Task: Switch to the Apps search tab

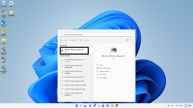Action: pos(66,40)
